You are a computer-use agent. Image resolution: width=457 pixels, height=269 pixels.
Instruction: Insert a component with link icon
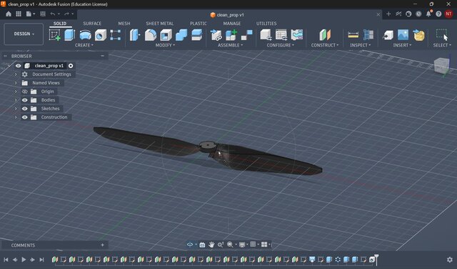coord(216,35)
